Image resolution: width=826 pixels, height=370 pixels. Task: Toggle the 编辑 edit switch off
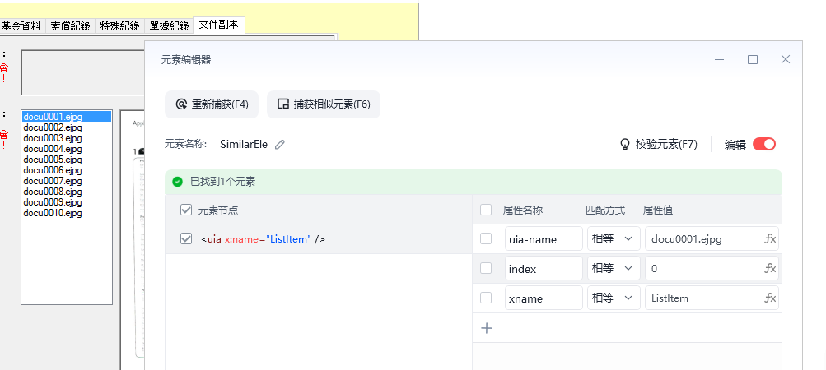(x=764, y=144)
